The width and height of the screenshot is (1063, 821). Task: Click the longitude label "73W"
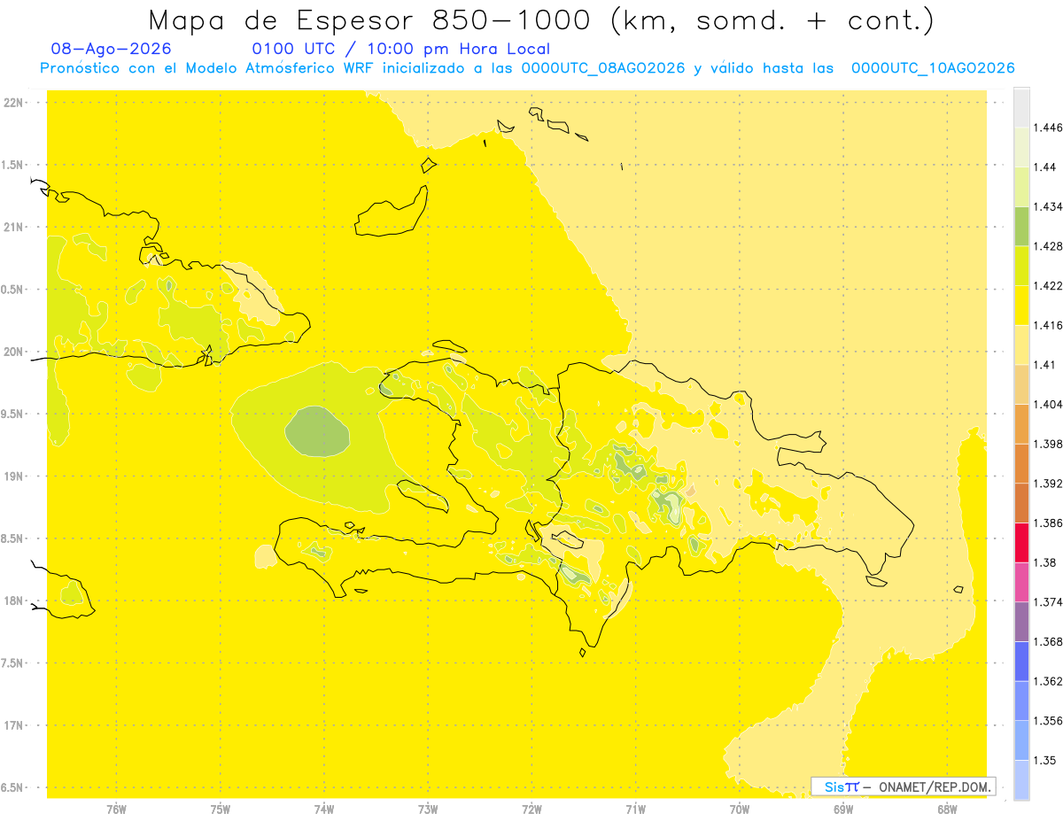428,810
